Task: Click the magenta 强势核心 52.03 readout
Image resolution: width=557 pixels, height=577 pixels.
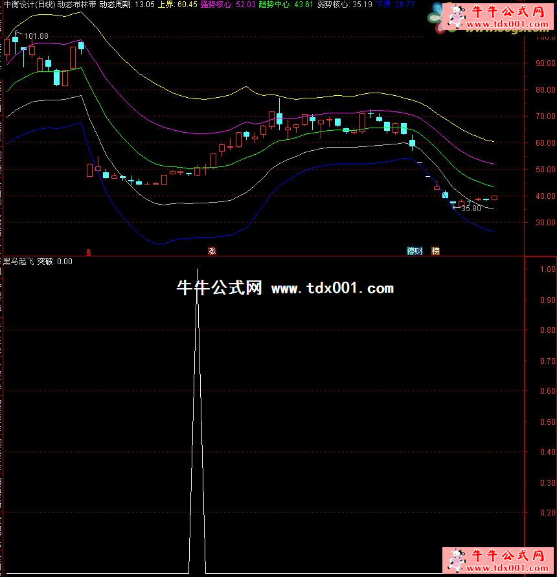Action: pos(228,5)
